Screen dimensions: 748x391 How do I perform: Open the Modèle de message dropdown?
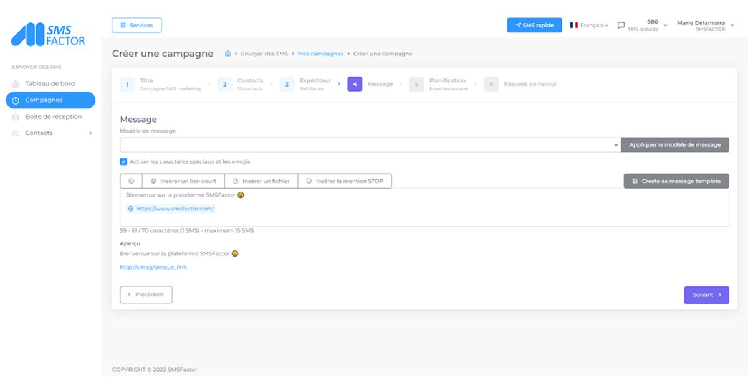pyautogui.click(x=370, y=145)
